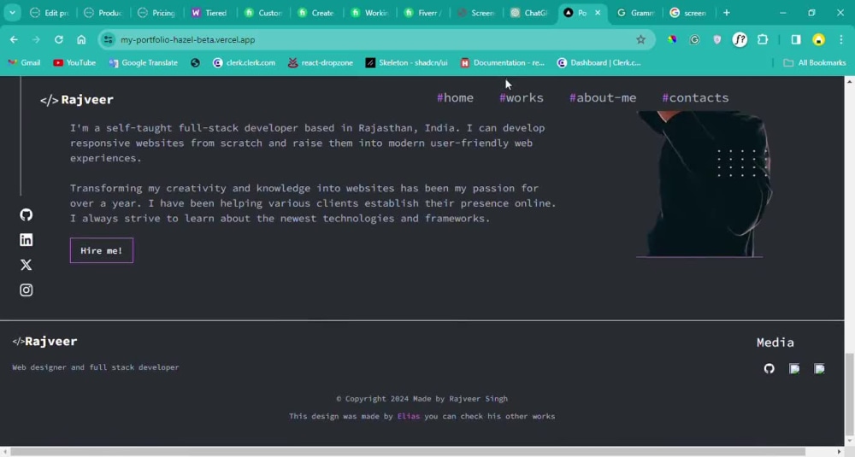Click the Rajveer logo in footer
Screen dimensions: 855x457
[x=44, y=342]
